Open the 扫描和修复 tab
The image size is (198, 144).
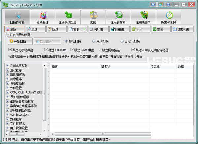(x=17, y=17)
